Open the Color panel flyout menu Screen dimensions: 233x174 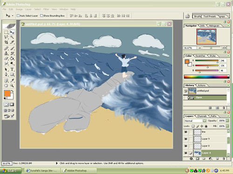(228, 56)
